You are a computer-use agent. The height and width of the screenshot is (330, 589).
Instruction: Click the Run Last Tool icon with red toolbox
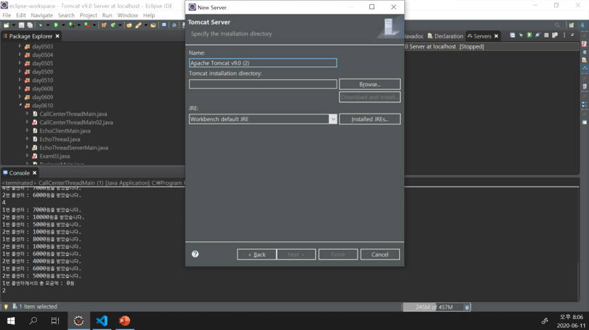[x=87, y=25]
